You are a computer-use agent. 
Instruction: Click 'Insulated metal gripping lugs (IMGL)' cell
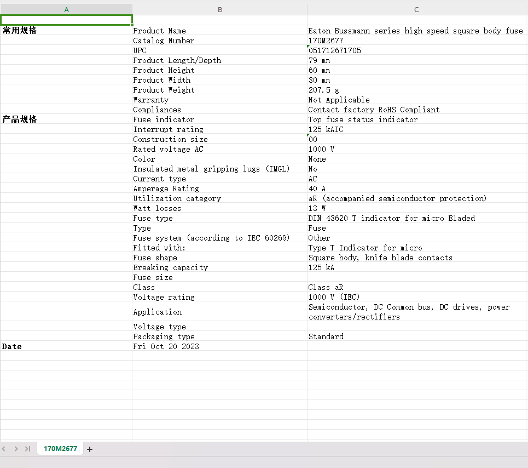219,169
